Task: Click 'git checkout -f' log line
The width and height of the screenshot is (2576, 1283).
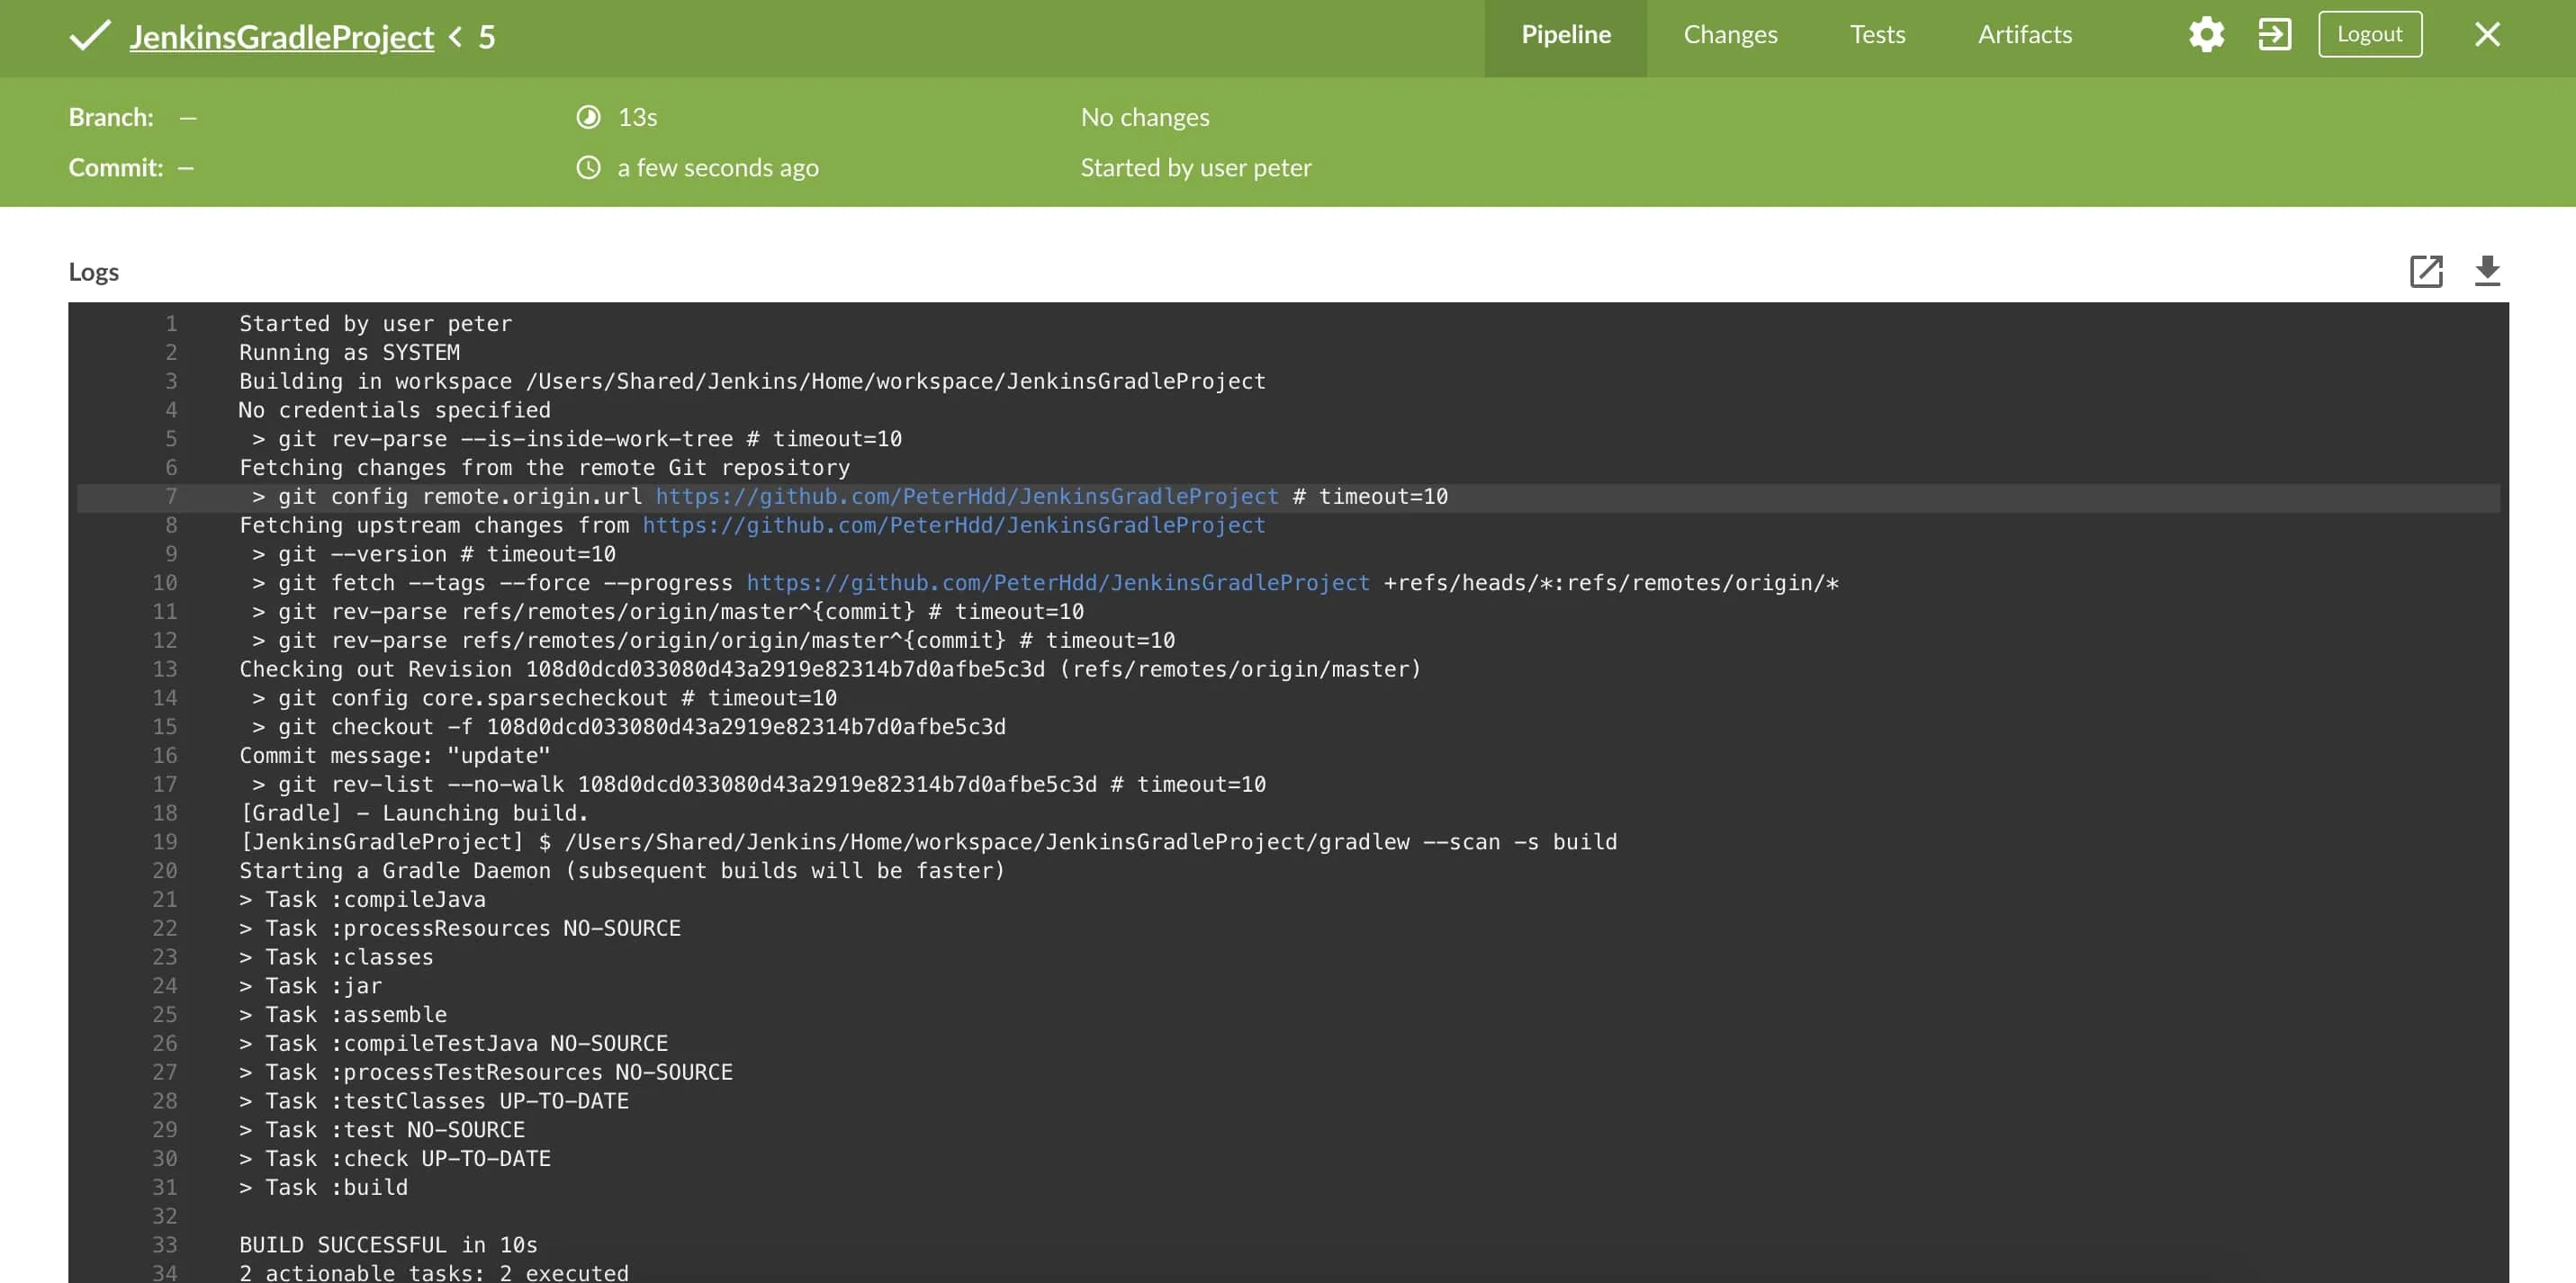Action: tap(629, 728)
